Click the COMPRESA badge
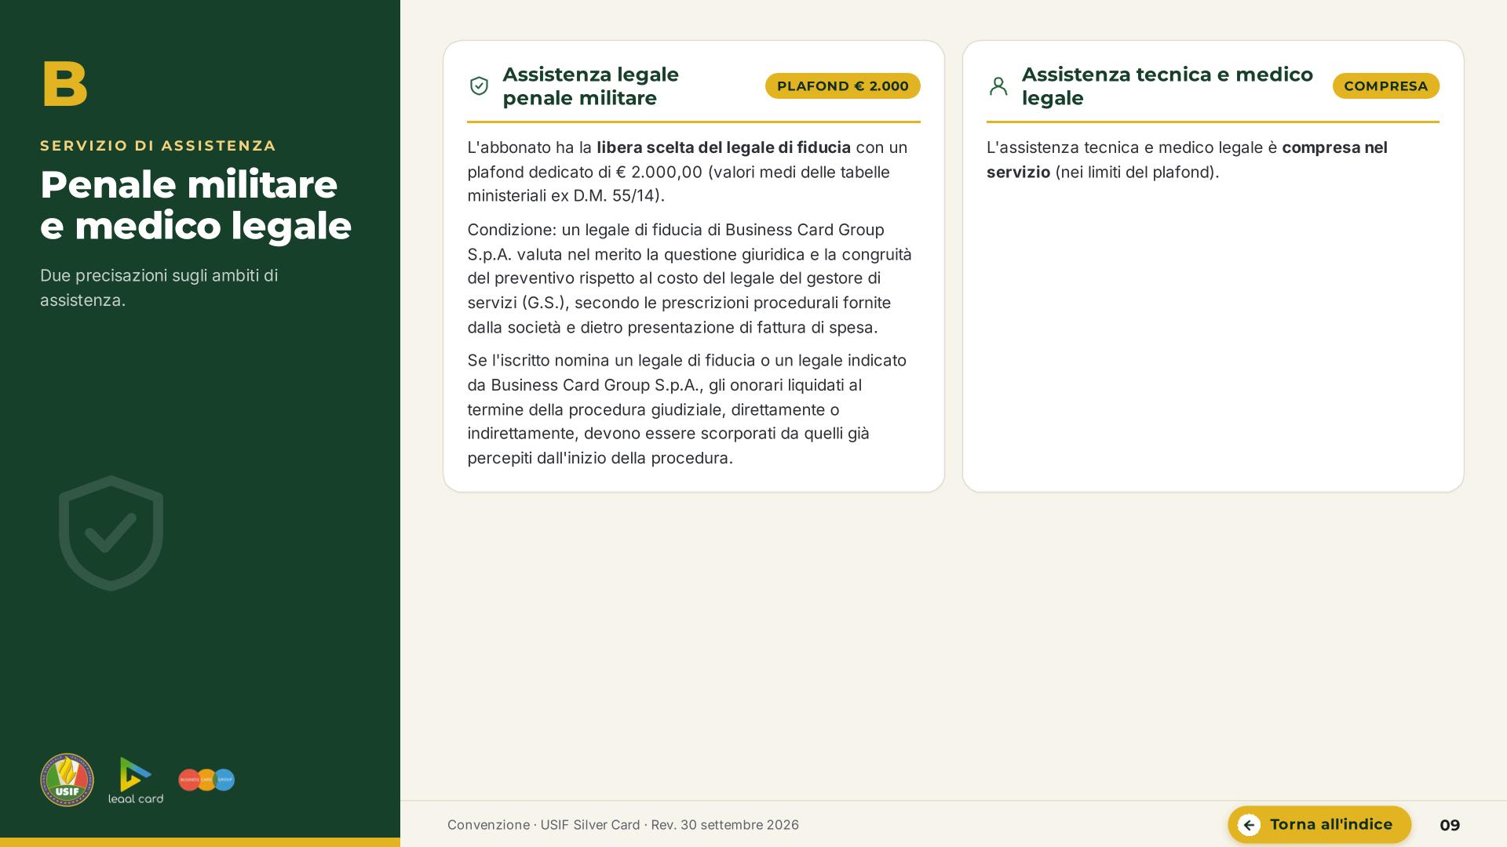 [x=1385, y=86]
